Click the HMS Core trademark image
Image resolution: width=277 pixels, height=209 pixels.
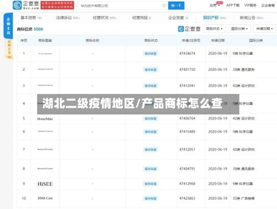click(45, 198)
